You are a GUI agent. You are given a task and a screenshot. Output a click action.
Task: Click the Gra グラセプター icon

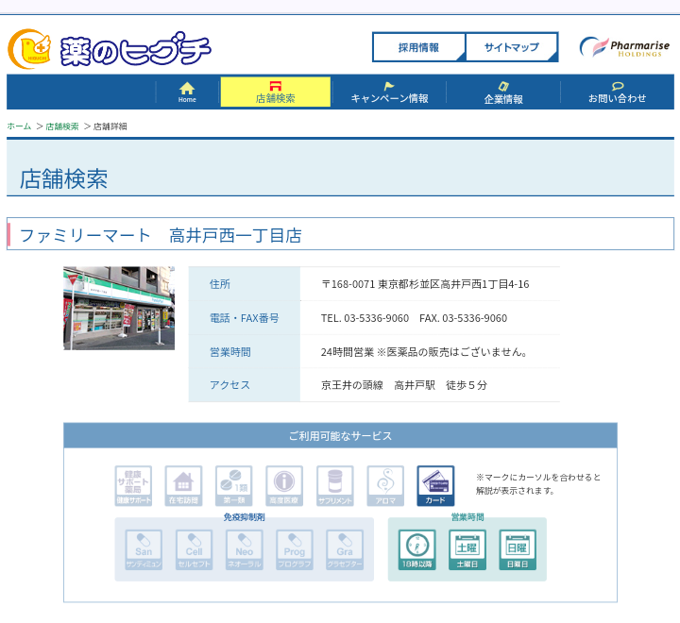[345, 549]
